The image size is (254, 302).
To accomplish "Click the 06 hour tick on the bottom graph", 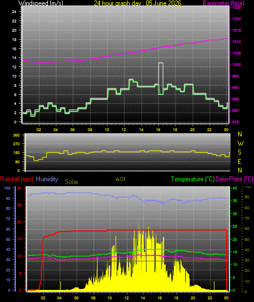I will point(76,298).
